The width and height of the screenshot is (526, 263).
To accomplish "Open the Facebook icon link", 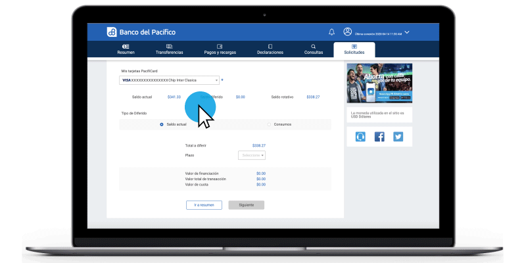I will (x=379, y=137).
